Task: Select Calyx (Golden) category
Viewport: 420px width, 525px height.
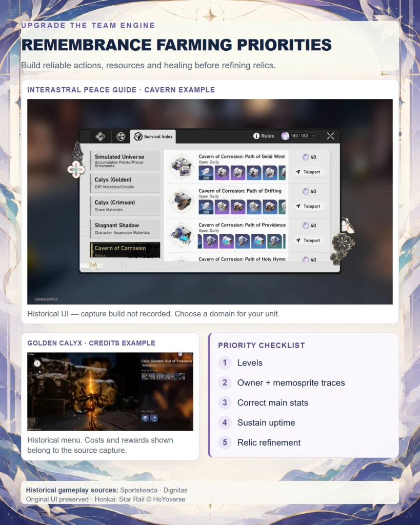Action: (125, 183)
